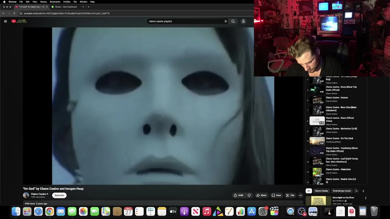Open Photos from the dock

coord(83,211)
